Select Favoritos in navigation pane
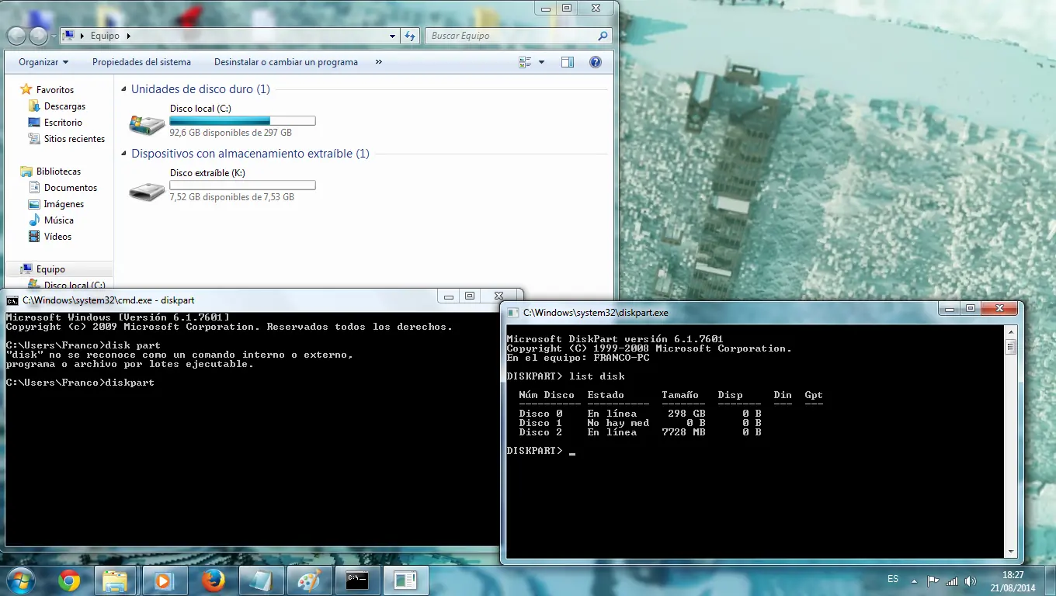1056x596 pixels. 54,90
